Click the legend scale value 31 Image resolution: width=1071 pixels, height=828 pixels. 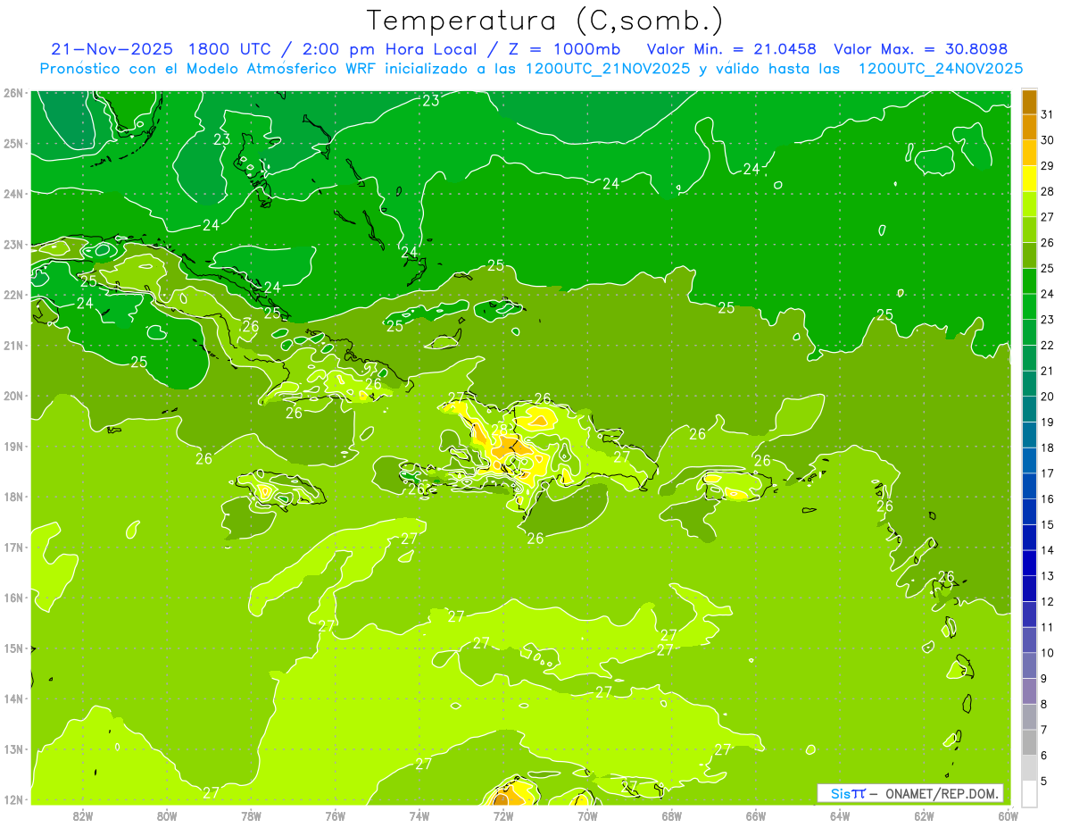tap(1047, 113)
